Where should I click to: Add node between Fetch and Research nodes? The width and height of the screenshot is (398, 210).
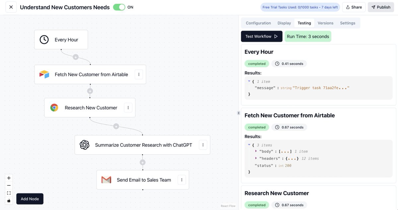tap(90, 91)
